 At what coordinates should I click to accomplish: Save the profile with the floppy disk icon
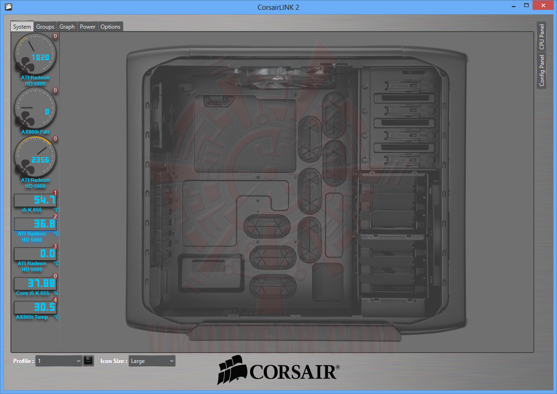89,361
